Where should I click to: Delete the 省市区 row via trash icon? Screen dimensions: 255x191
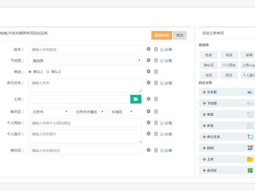click(x=156, y=112)
